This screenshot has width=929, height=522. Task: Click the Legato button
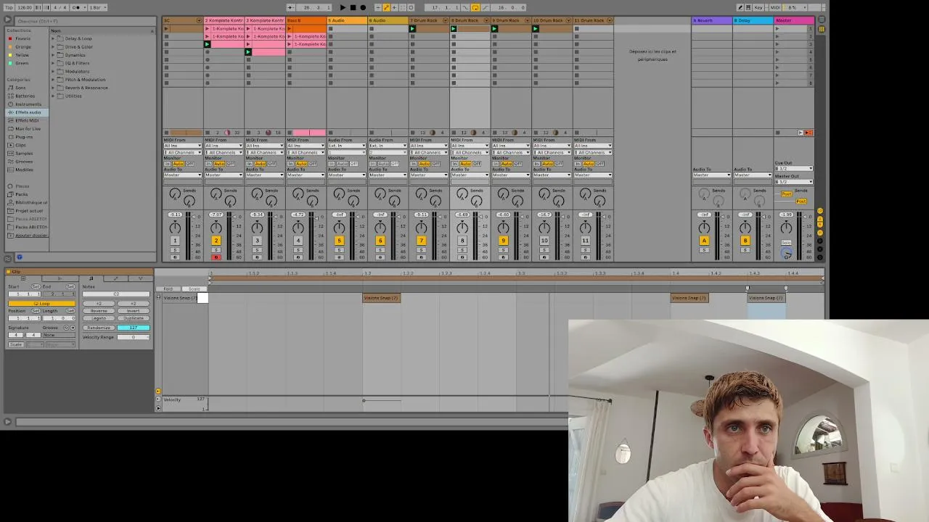coord(99,318)
